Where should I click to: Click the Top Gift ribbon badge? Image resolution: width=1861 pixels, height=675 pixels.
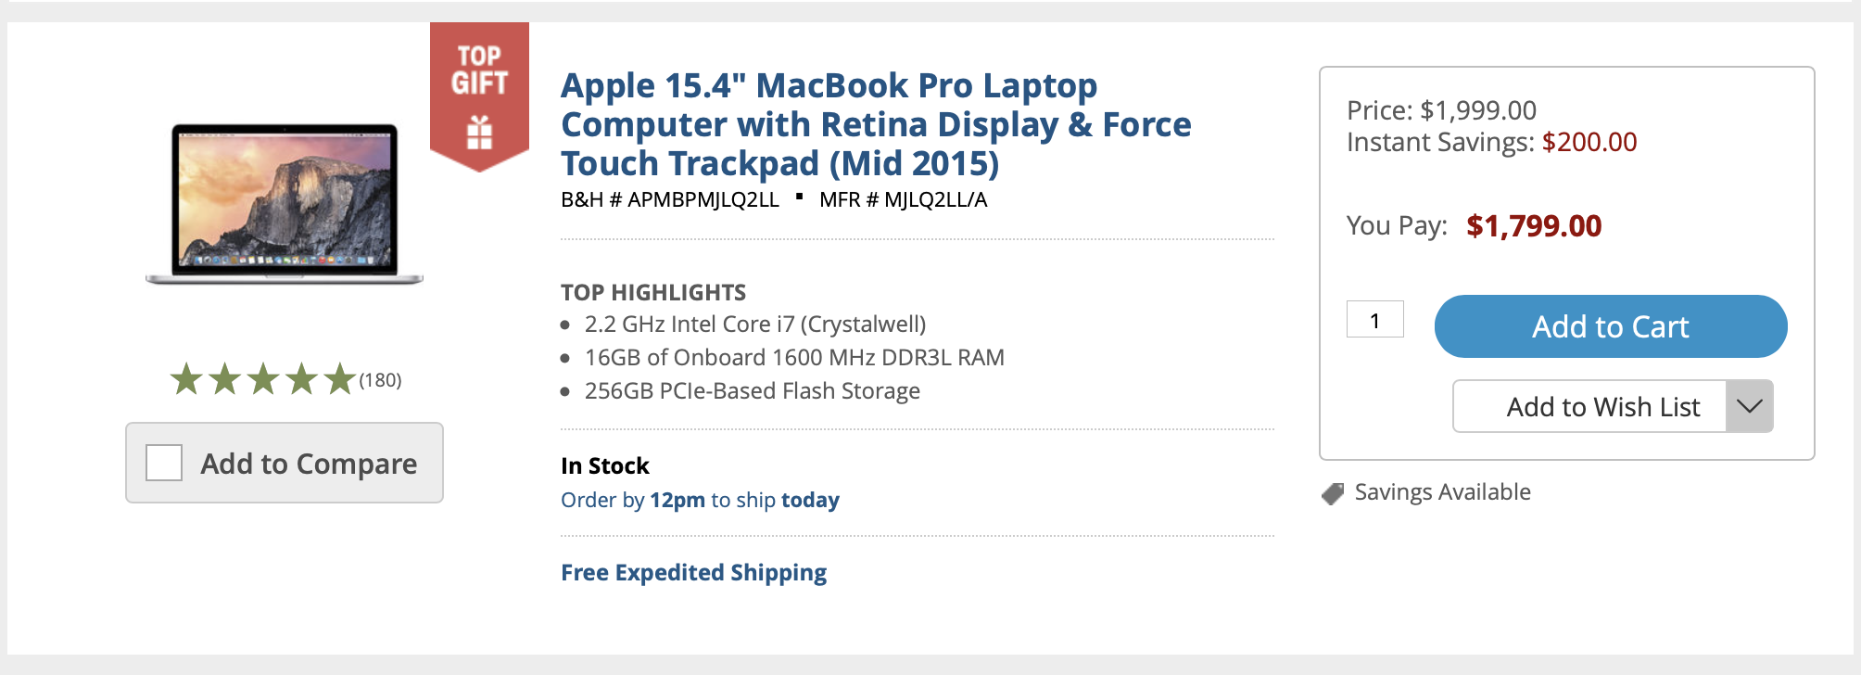pos(479,94)
